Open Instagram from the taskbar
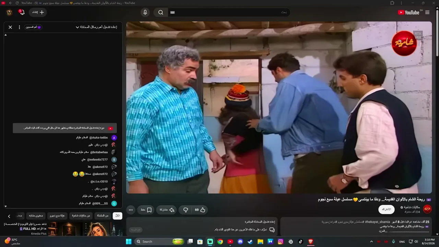The width and height of the screenshot is (439, 247). click(x=281, y=242)
